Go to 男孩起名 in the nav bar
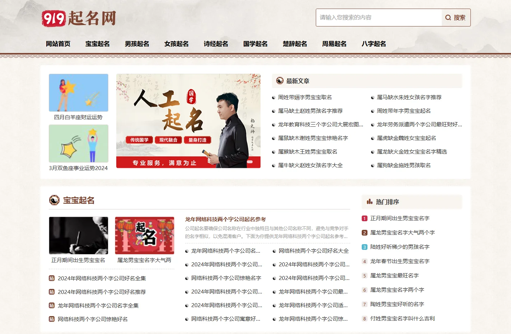The height and width of the screenshot is (334, 511). [x=137, y=44]
